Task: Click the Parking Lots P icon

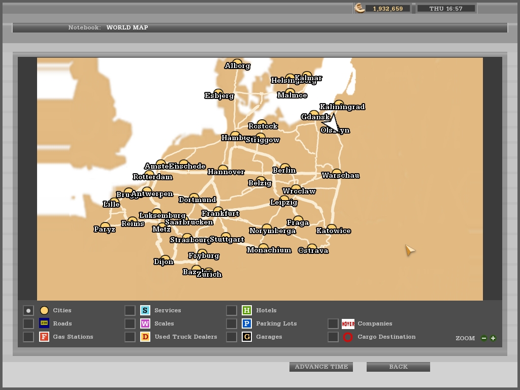Action: [x=247, y=323]
